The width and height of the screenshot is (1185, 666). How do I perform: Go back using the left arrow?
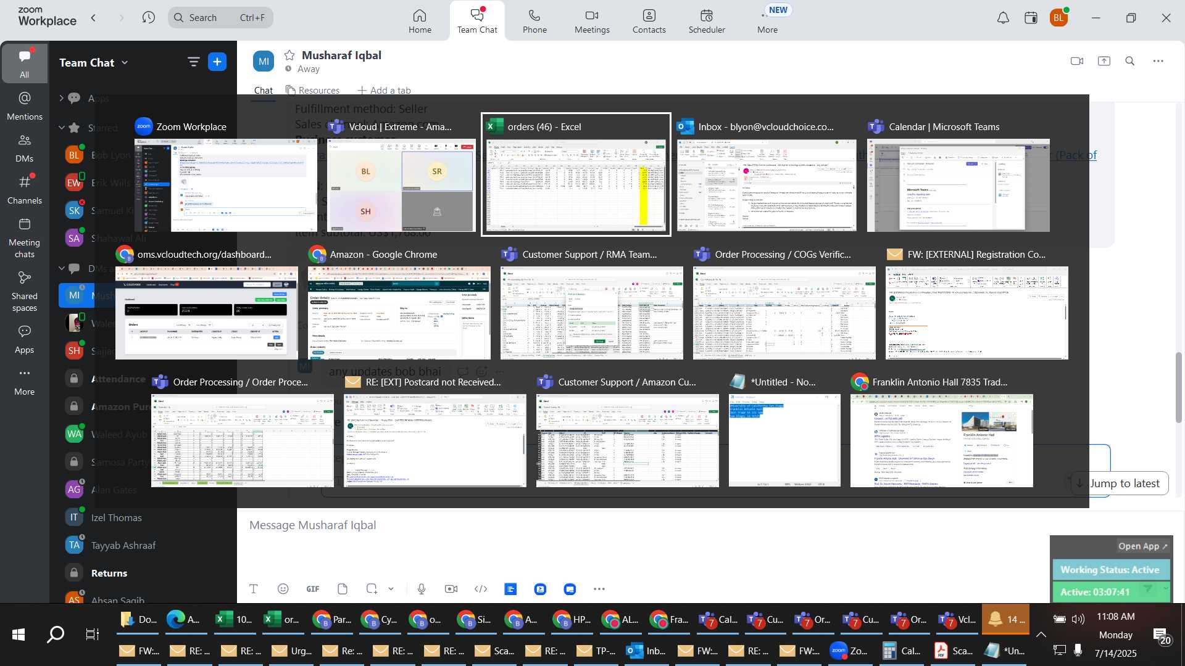coord(94,18)
